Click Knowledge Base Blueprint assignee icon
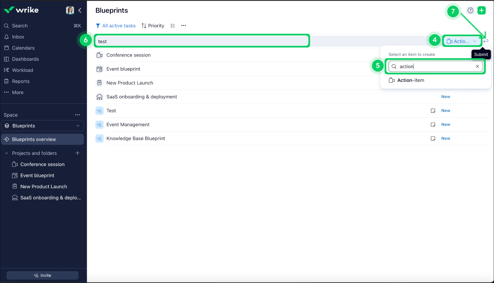The image size is (494, 283). [100, 139]
